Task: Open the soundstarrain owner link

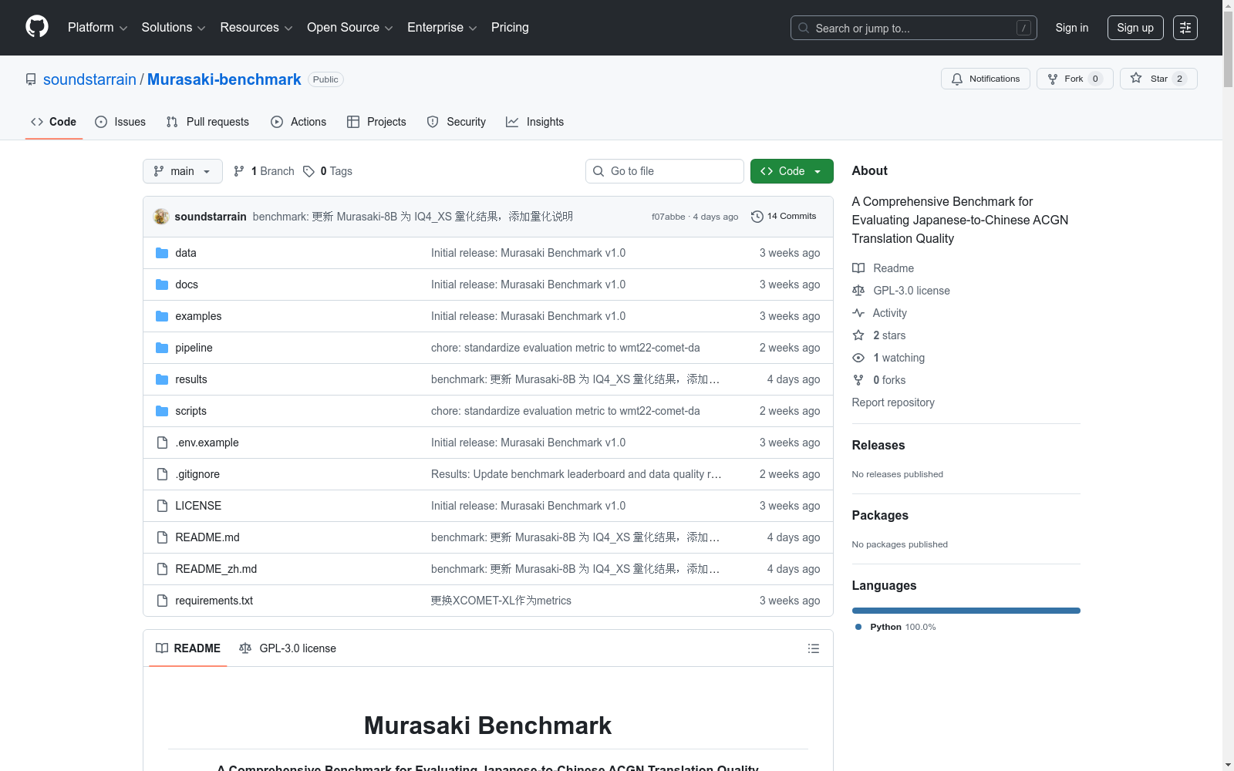Action: [x=89, y=79]
